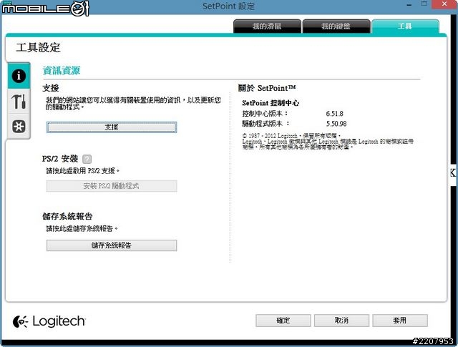Click the 請按此處啟用 PS/2 支援 text
Screen dimensions: 458x347
83,170
